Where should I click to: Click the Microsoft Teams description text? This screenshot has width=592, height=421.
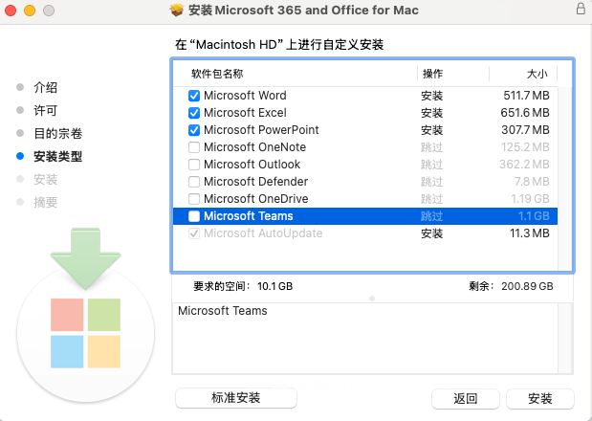point(223,311)
